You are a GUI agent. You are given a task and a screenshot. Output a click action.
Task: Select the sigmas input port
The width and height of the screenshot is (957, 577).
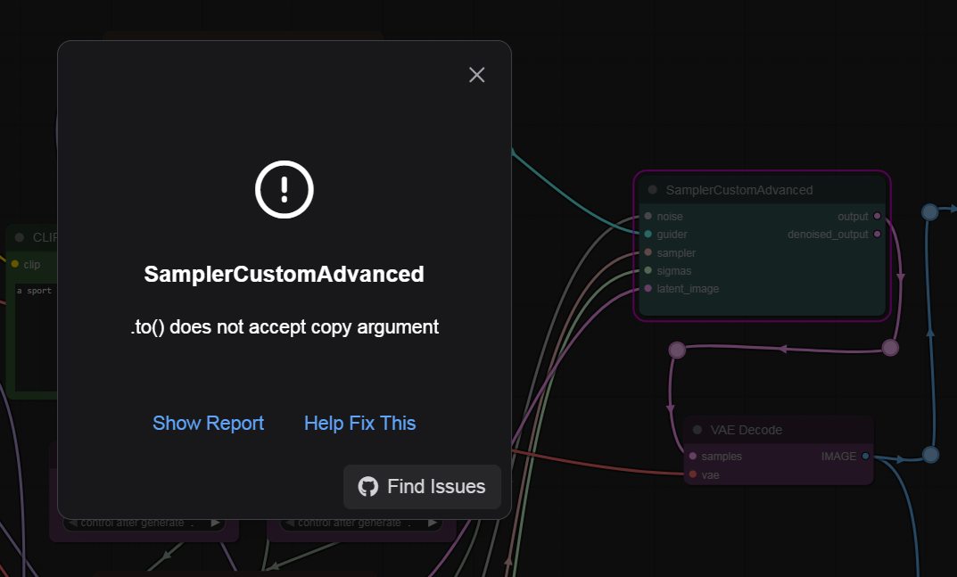click(x=648, y=271)
